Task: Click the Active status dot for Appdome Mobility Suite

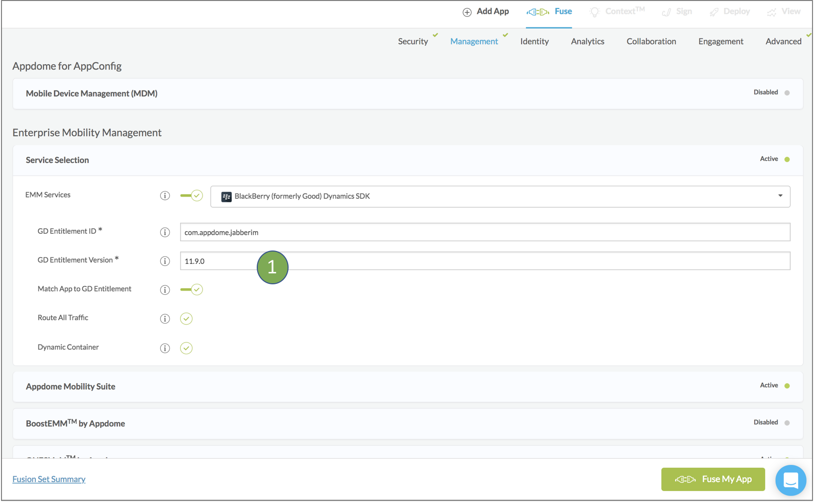Action: point(787,386)
